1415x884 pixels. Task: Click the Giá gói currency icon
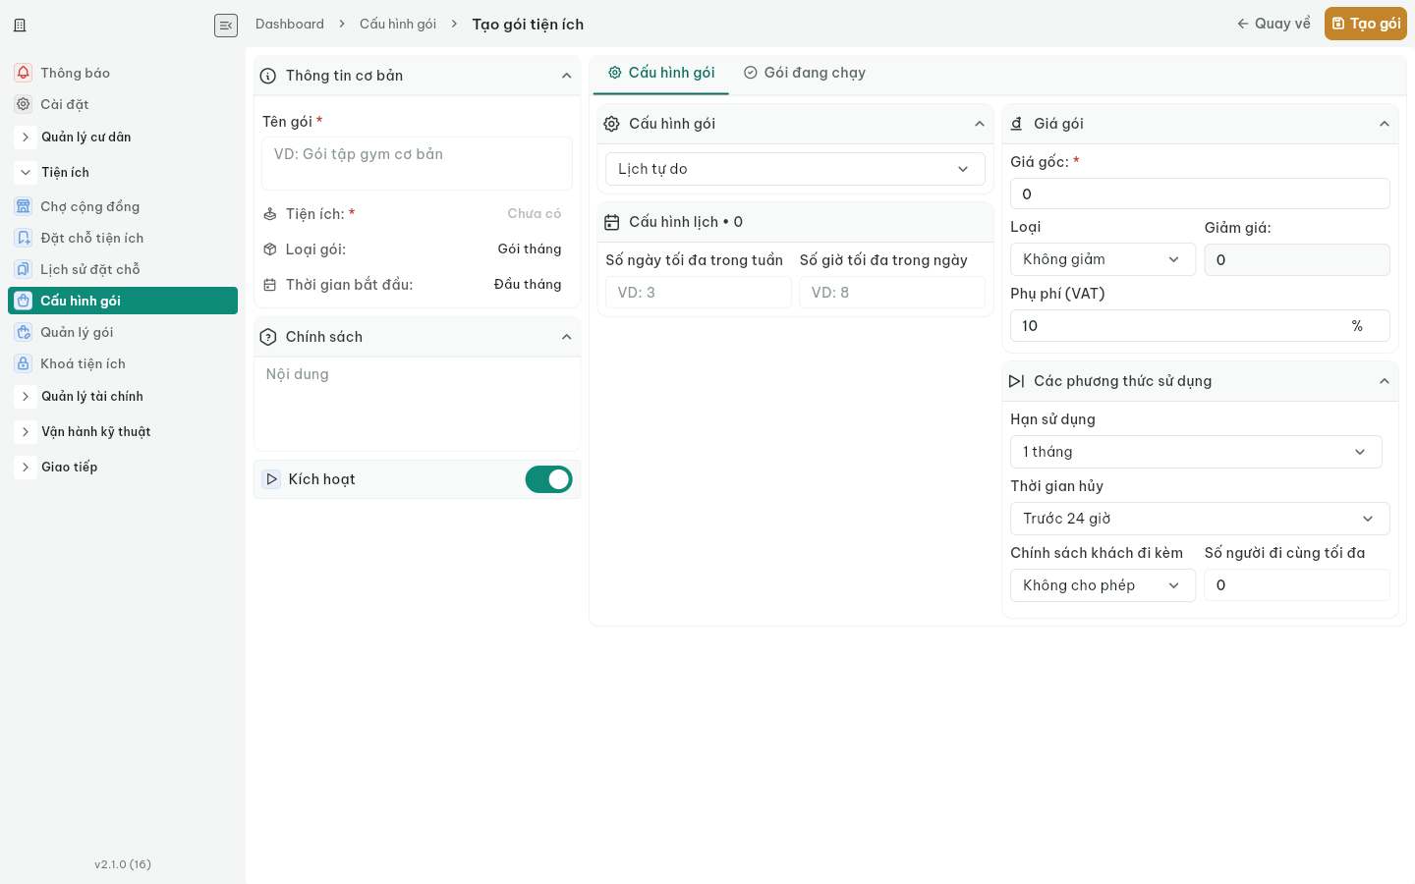click(1017, 124)
